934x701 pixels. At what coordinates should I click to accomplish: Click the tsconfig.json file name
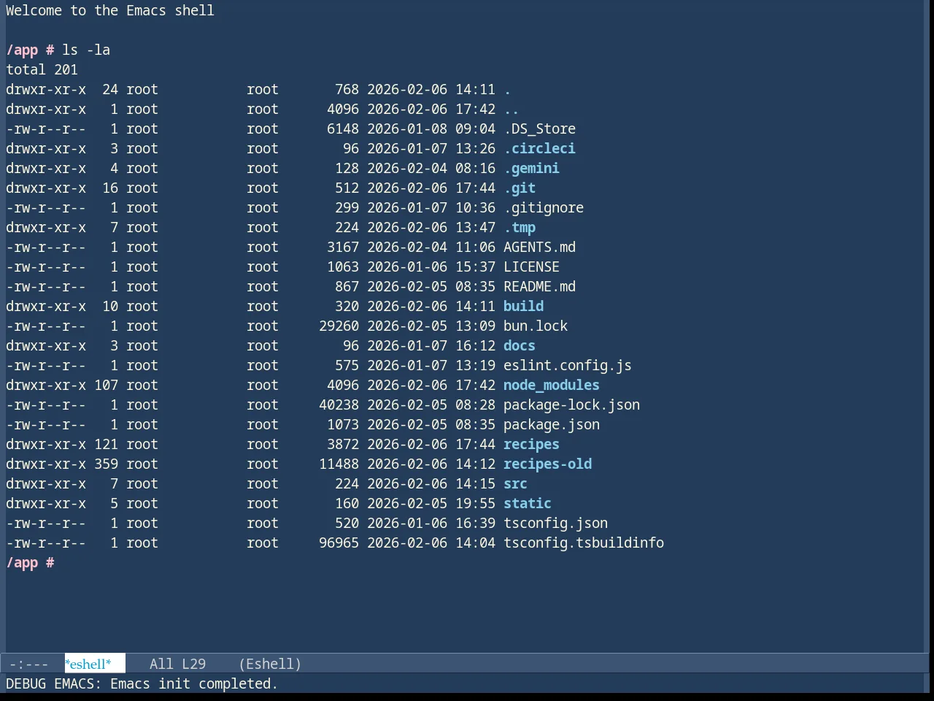[x=555, y=523]
